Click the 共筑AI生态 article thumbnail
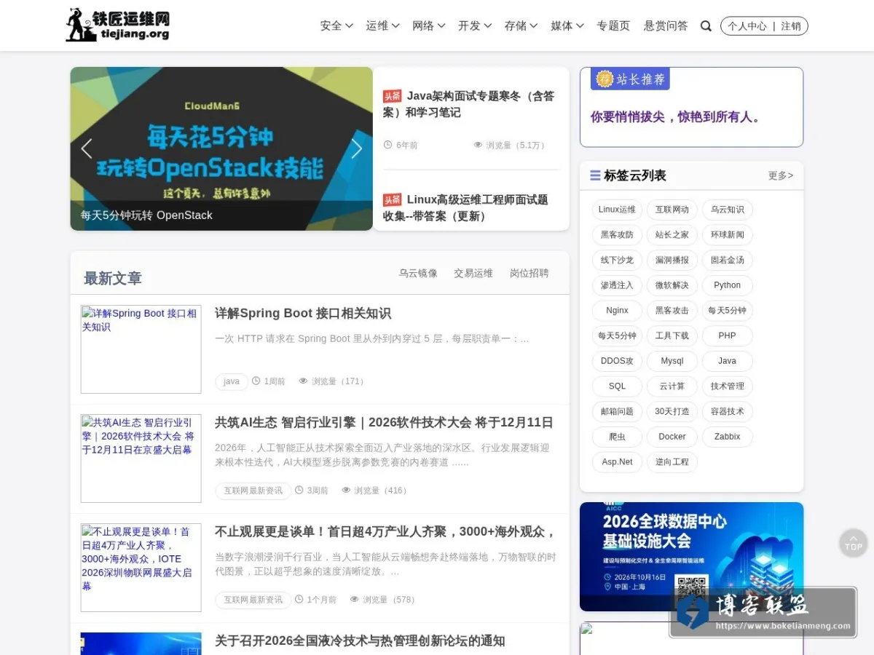Viewport: 874px width, 655px height. pyautogui.click(x=141, y=458)
